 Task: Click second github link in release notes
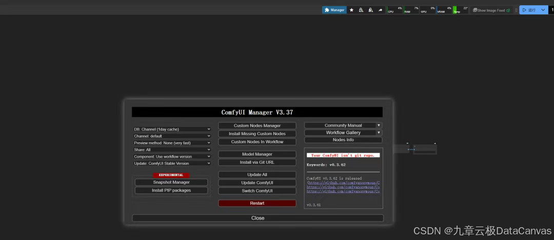pos(343,187)
